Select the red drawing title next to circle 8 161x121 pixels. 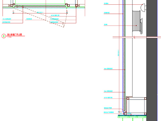coord(14,35)
